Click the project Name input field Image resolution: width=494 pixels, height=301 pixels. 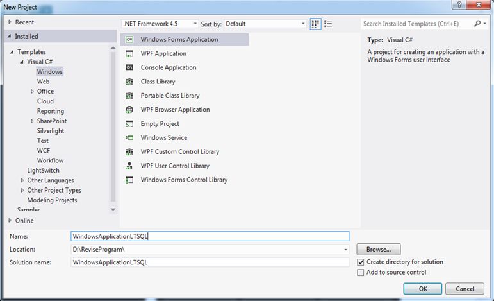(210, 236)
